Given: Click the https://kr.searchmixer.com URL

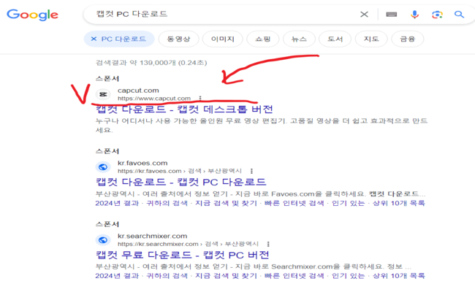Looking at the screenshot, I should [158, 244].
